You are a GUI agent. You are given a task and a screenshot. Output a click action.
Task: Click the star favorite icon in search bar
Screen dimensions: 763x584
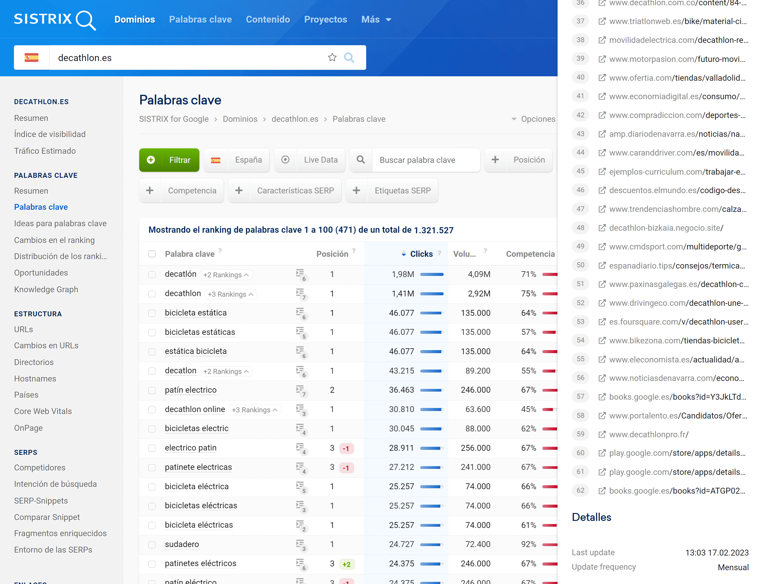tap(332, 57)
